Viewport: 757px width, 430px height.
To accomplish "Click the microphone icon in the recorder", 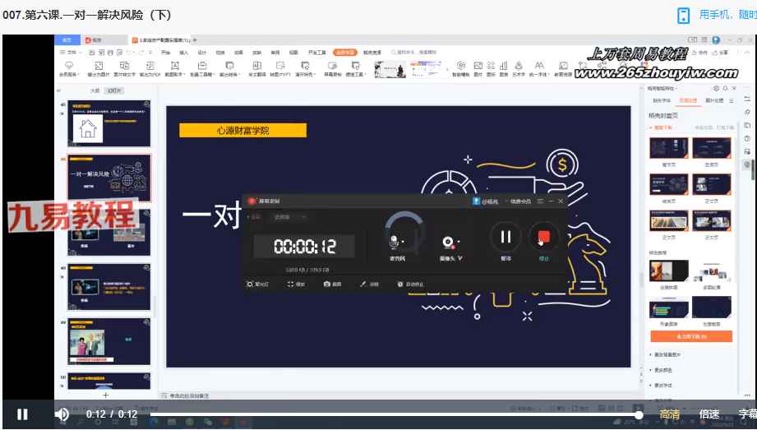I will tap(395, 241).
